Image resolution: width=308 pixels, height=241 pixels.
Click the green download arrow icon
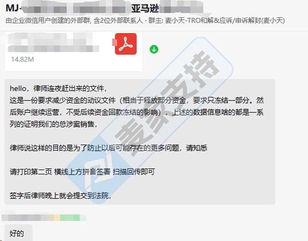(x=154, y=49)
